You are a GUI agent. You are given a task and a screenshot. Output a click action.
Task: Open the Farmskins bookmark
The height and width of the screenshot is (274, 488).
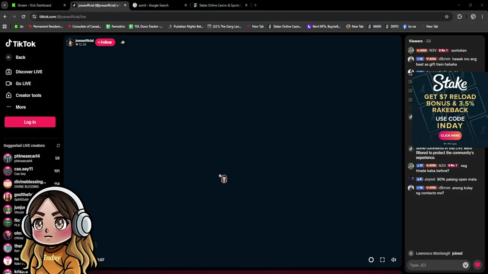[116, 27]
